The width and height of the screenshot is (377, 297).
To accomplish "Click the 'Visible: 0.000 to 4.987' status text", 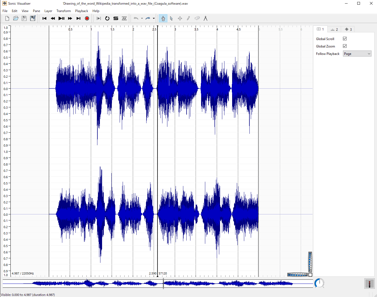I will (x=28, y=295).
